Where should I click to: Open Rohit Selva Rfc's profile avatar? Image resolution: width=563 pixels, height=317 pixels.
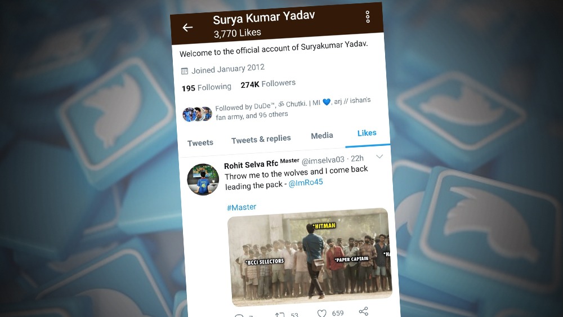click(203, 179)
